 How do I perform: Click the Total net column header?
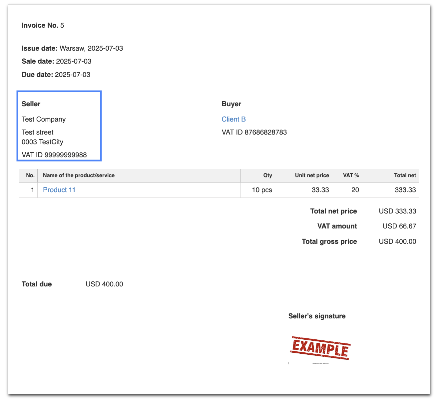coord(390,176)
